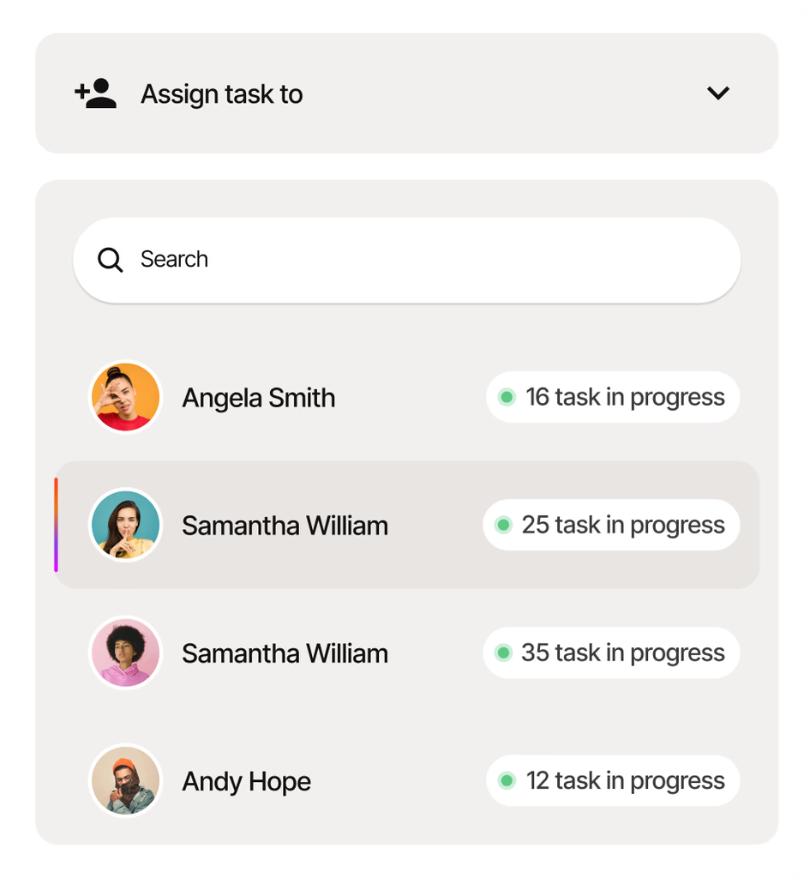Collapse the Assign task to dropdown chevron
This screenshot has width=810, height=878.
[718, 93]
